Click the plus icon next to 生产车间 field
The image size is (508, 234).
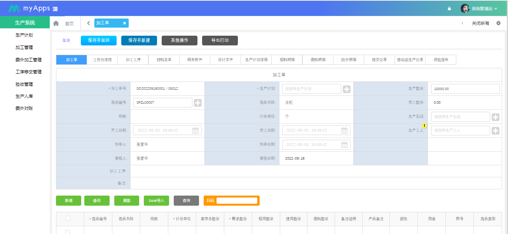496,117
